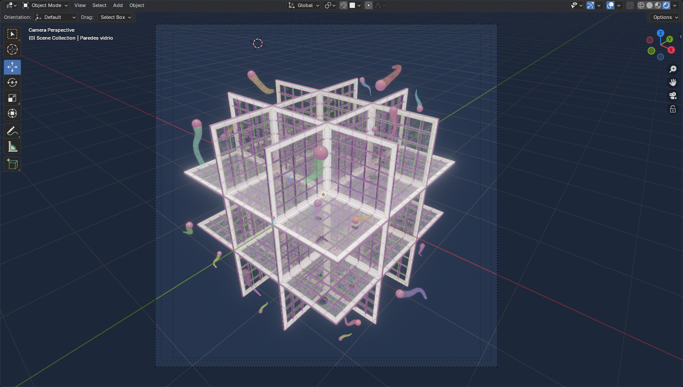Open the Add menu
This screenshot has height=387, width=683.
pos(118,5)
